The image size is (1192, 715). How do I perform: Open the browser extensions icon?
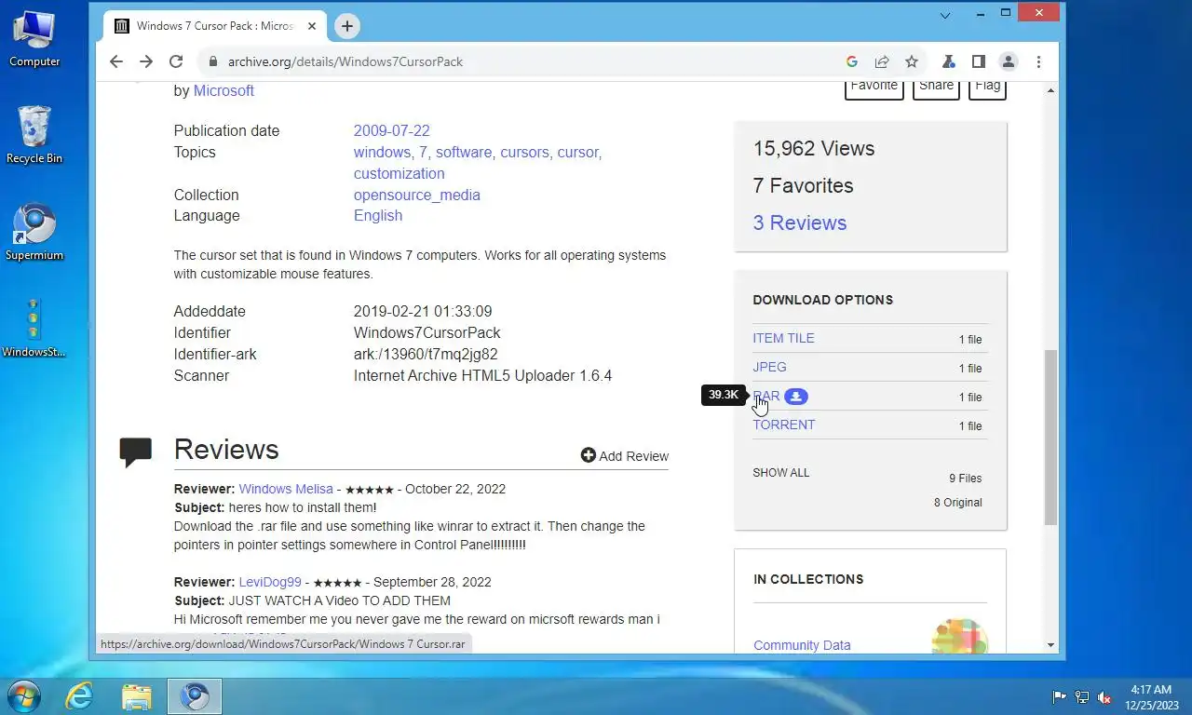[x=948, y=61]
